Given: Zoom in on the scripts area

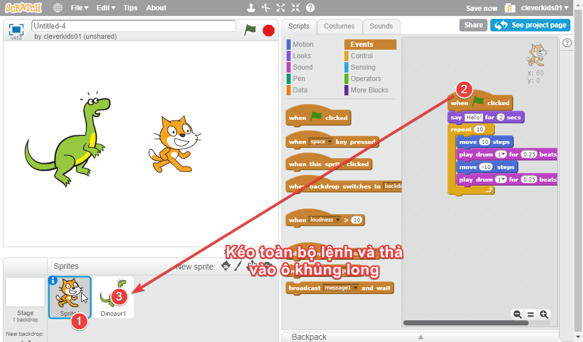Looking at the screenshot, I should (x=544, y=315).
